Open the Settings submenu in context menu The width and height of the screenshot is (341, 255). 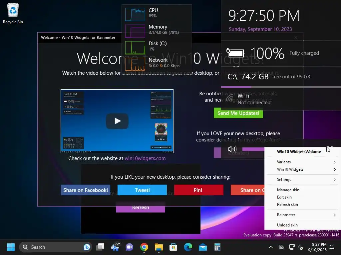pos(303,180)
